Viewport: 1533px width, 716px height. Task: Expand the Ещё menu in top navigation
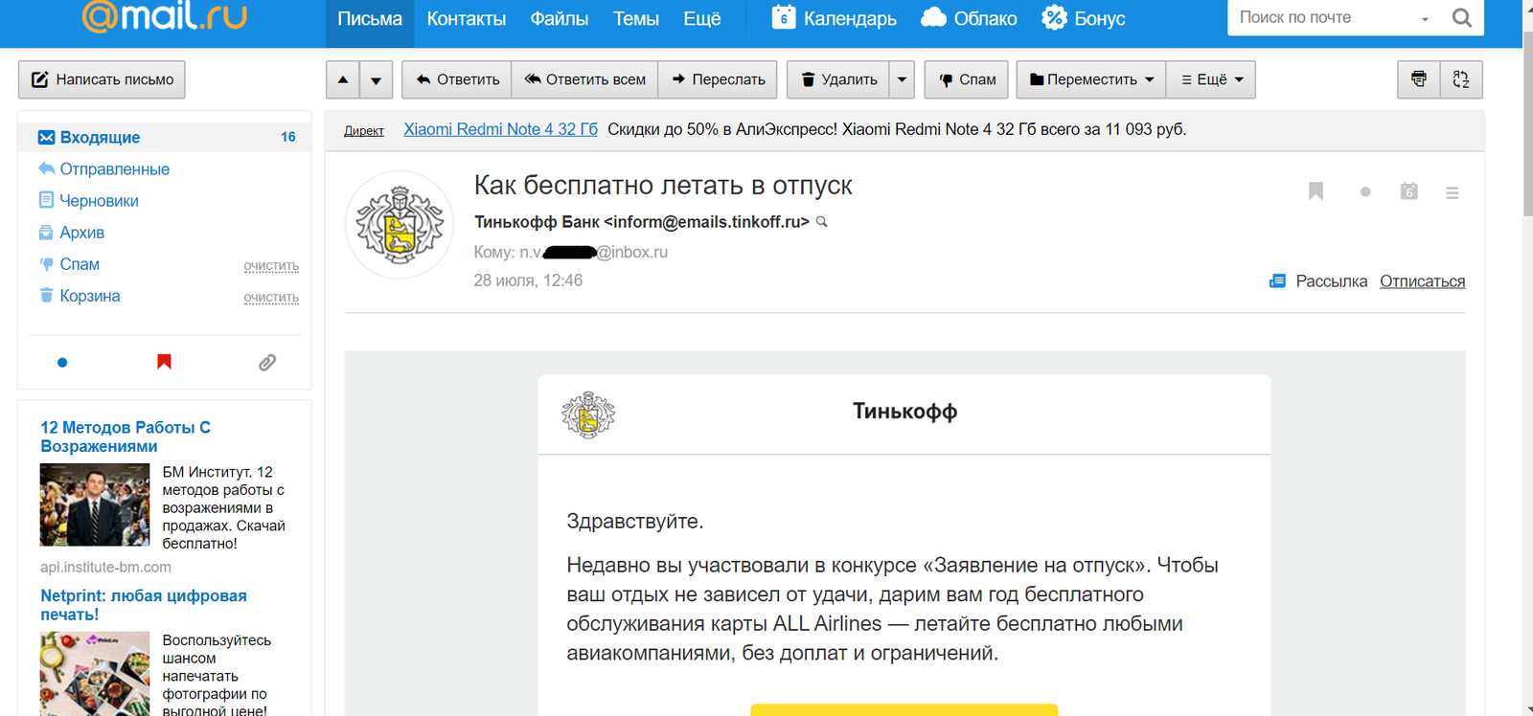tap(702, 19)
